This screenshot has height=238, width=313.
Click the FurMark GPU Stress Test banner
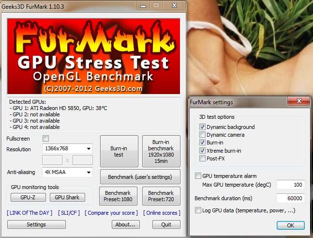click(94, 56)
